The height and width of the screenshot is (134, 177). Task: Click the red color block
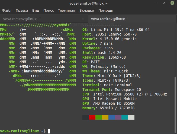pyautogui.click(x=92, y=117)
